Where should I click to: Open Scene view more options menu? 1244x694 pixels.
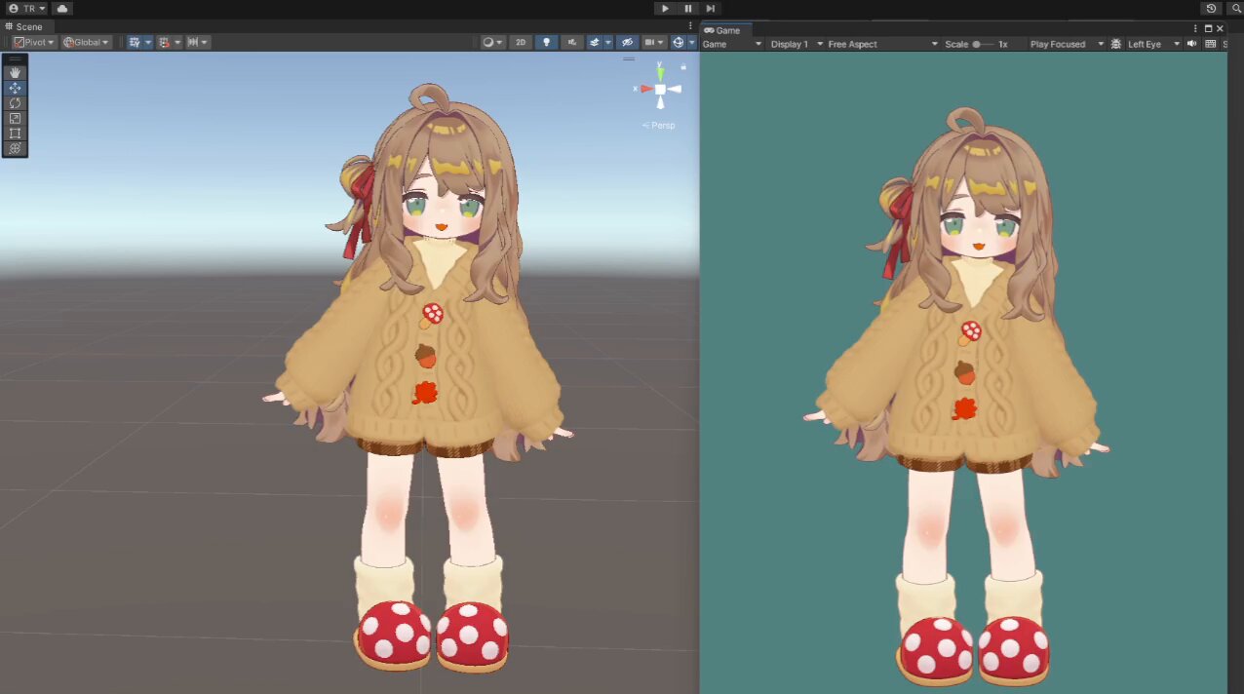coord(690,27)
